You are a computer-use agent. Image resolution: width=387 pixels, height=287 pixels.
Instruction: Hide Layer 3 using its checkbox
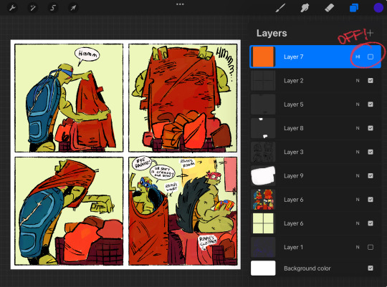tap(371, 152)
